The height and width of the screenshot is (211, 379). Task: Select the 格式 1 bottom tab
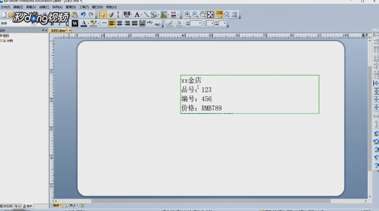(x=74, y=206)
